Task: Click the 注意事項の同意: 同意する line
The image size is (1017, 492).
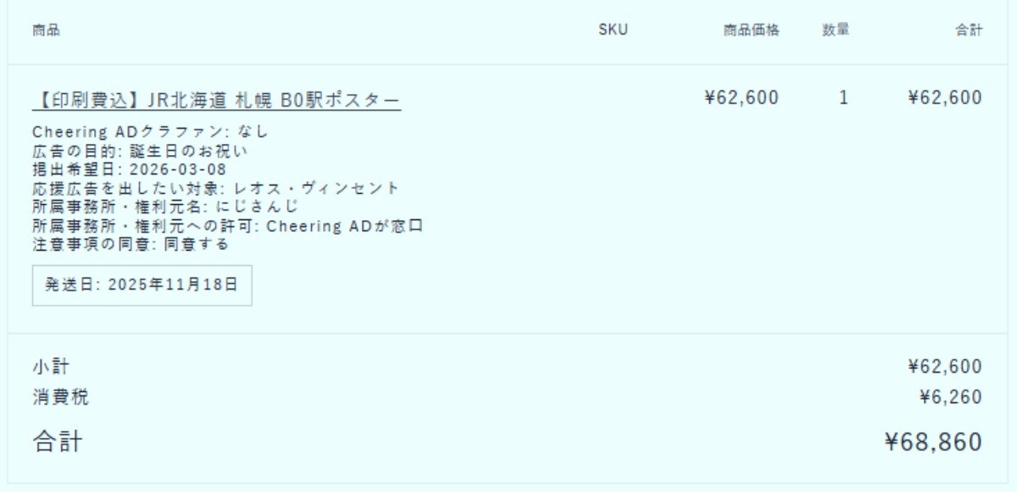Action: pos(131,245)
